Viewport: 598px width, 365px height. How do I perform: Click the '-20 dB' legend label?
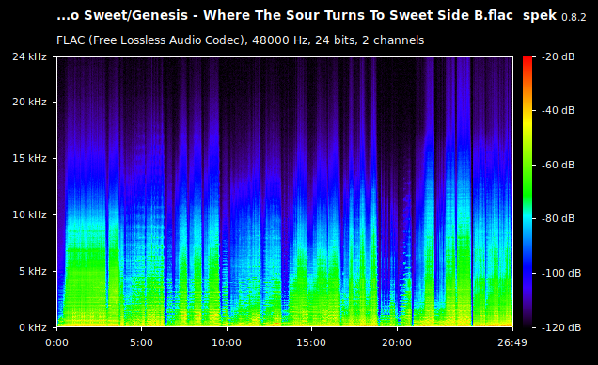[x=558, y=56]
